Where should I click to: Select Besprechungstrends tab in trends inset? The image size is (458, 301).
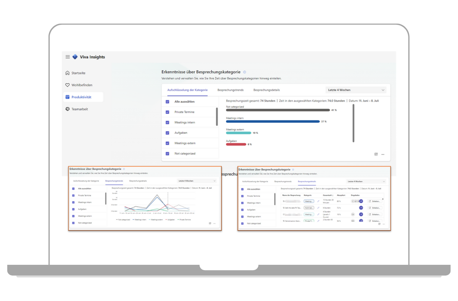point(114,181)
